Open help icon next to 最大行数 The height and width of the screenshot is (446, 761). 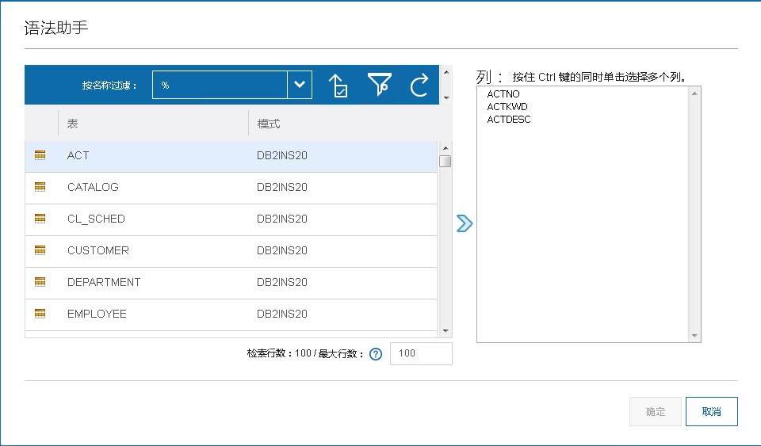pyautogui.click(x=376, y=354)
